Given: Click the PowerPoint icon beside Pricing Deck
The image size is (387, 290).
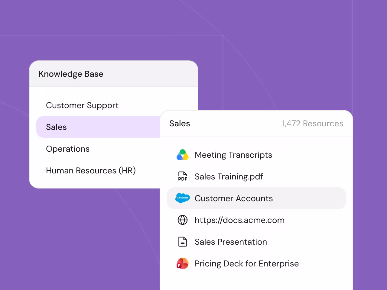Looking at the screenshot, I should click(183, 263).
